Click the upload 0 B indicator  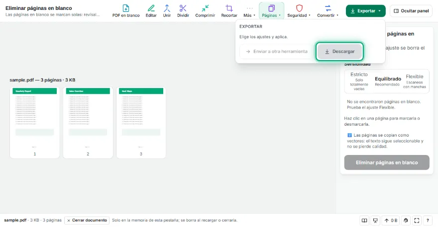coord(391,221)
